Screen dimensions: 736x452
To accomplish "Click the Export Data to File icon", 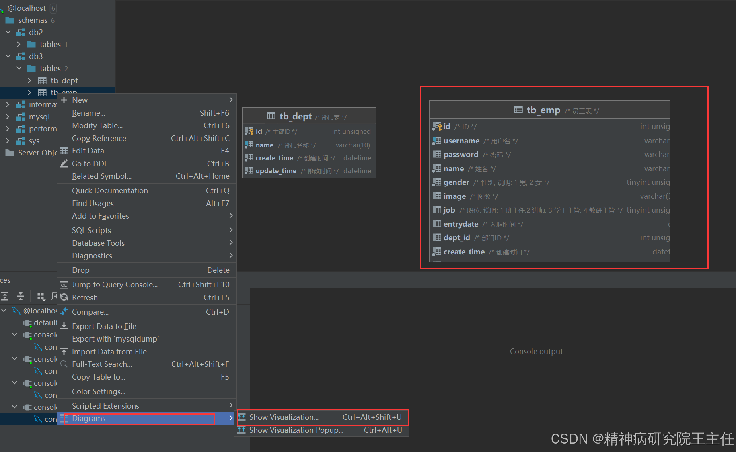I will click(x=64, y=326).
